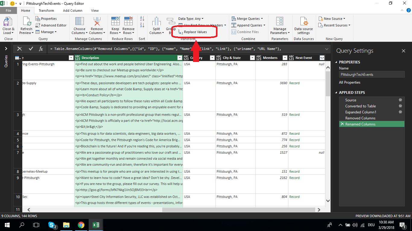Image resolution: width=412 pixels, height=231 pixels.
Task: Click the Keep Rows icon
Action: tap(115, 22)
